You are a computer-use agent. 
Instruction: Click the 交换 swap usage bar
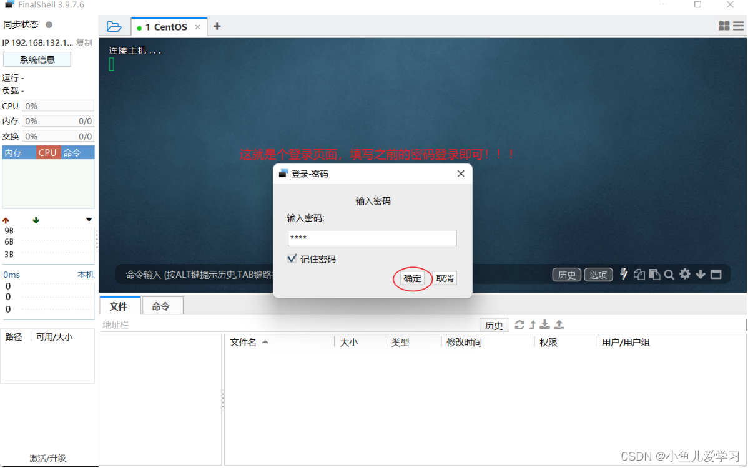[58, 136]
